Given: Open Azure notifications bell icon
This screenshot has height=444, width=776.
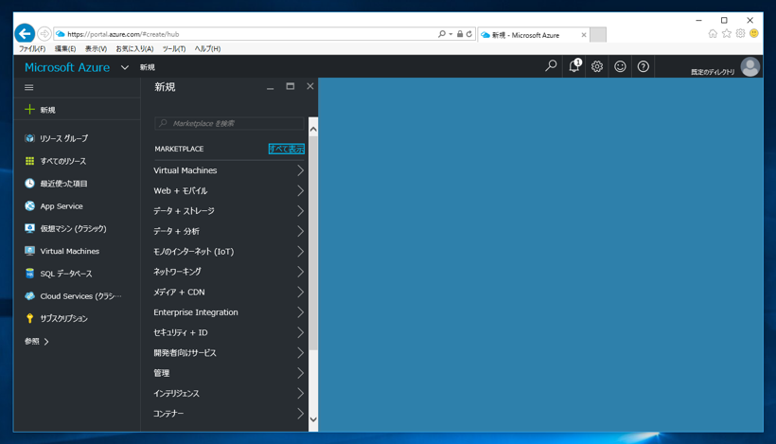Looking at the screenshot, I should pos(574,66).
